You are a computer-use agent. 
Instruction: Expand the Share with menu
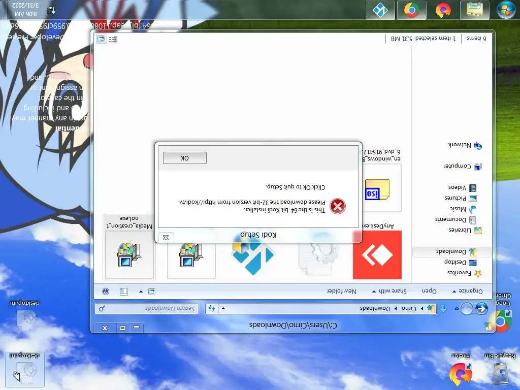[x=389, y=291]
